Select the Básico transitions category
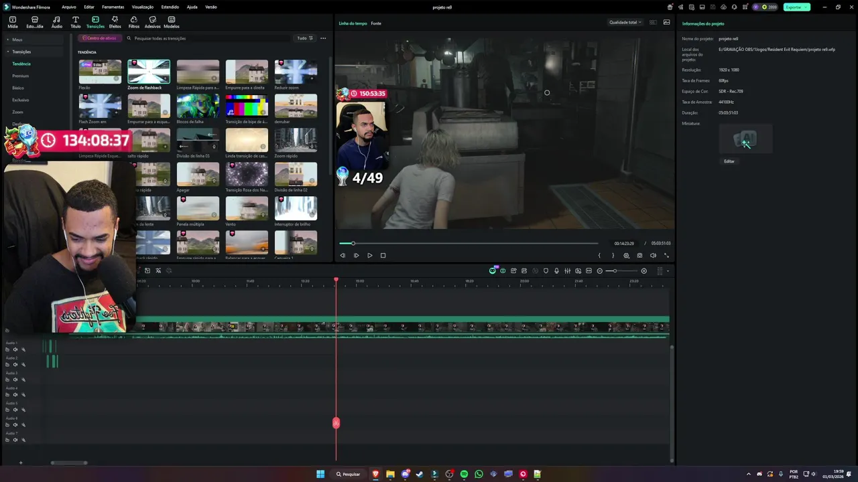 18,88
